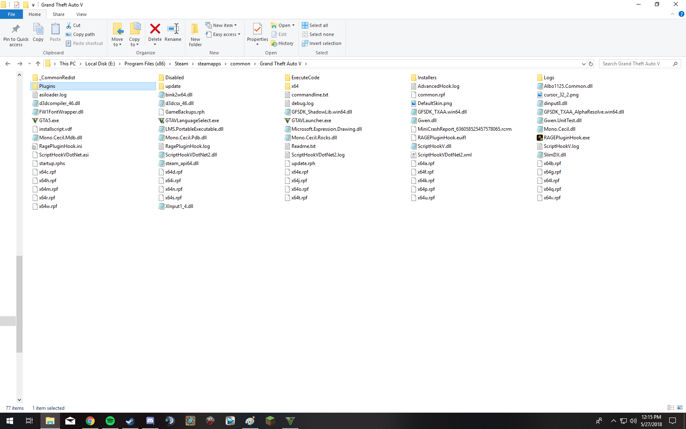The height and width of the screenshot is (429, 686).
Task: Click the Edit button in Open group
Action: 279,34
